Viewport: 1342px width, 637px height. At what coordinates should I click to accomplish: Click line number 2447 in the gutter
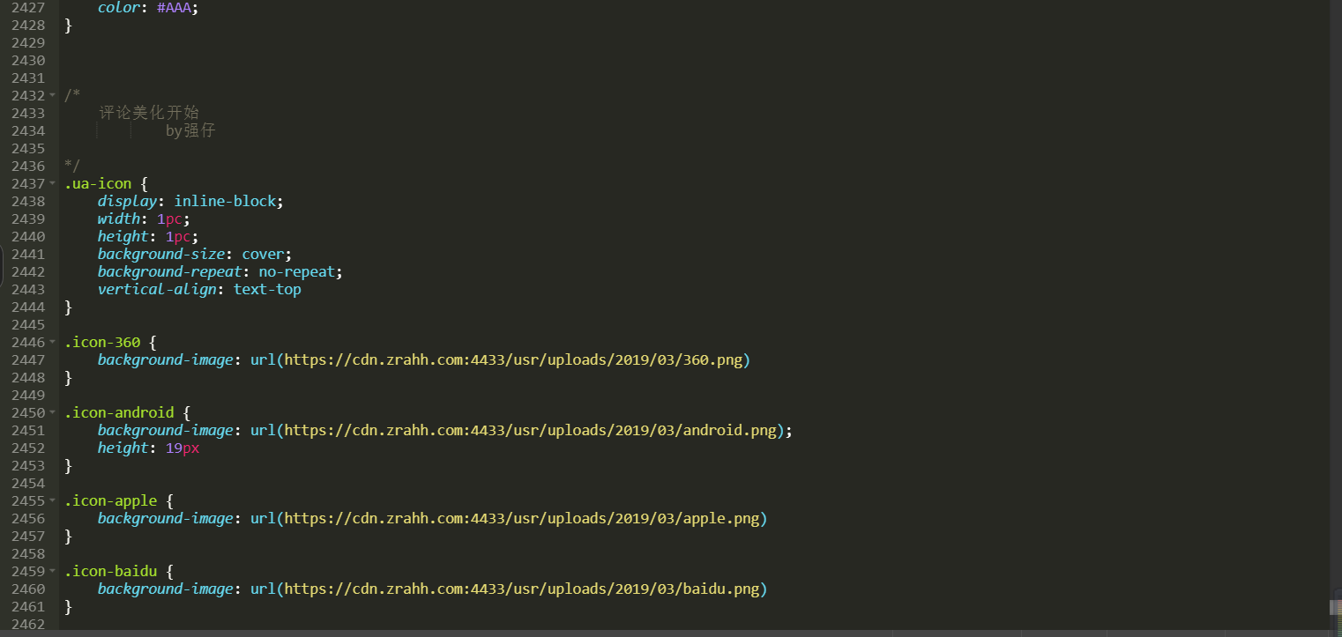click(x=28, y=359)
